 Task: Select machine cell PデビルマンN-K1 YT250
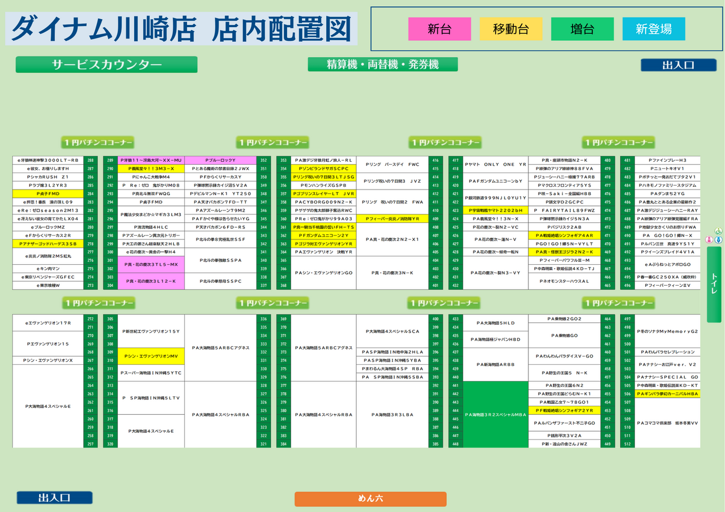coord(220,193)
